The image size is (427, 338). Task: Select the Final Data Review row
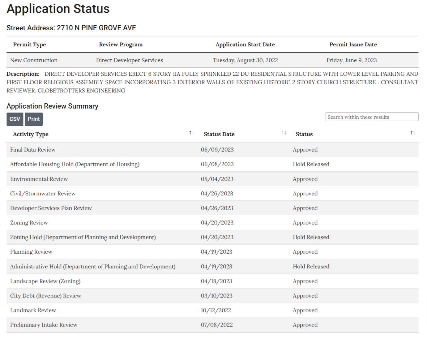point(212,150)
